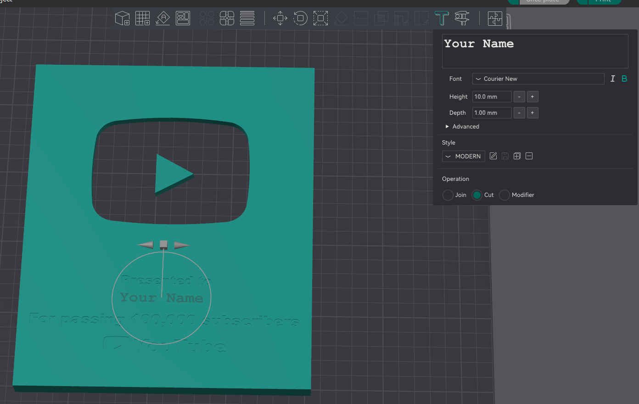Increase the text Depth value

coord(532,113)
